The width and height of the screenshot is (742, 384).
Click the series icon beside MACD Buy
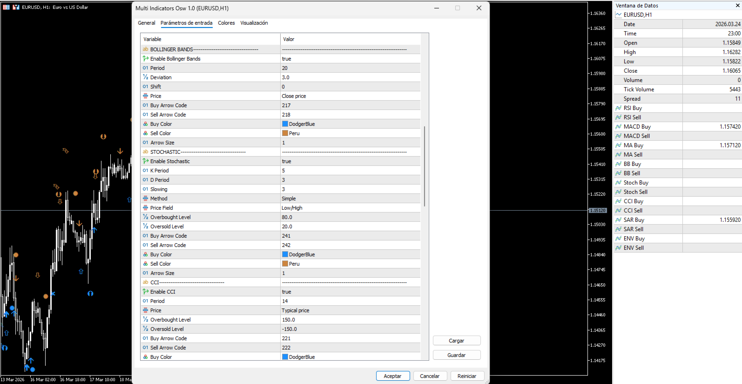pos(619,127)
